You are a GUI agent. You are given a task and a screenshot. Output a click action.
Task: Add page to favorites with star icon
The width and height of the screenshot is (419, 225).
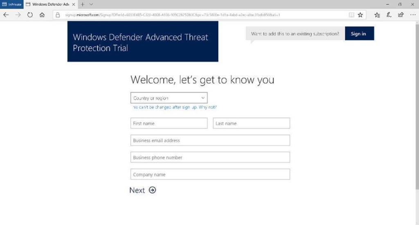coord(360,15)
